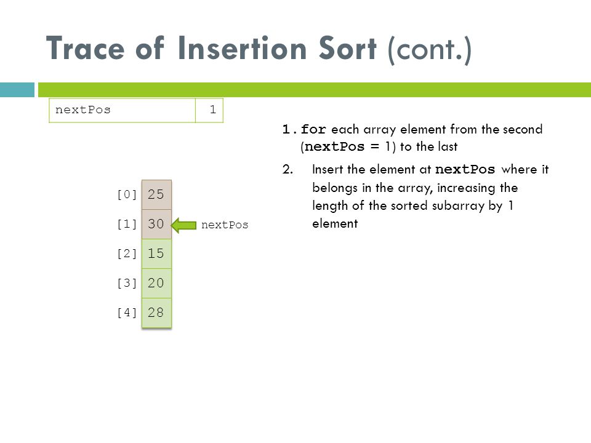Click the bold nextPos word in step 2

click(x=465, y=170)
